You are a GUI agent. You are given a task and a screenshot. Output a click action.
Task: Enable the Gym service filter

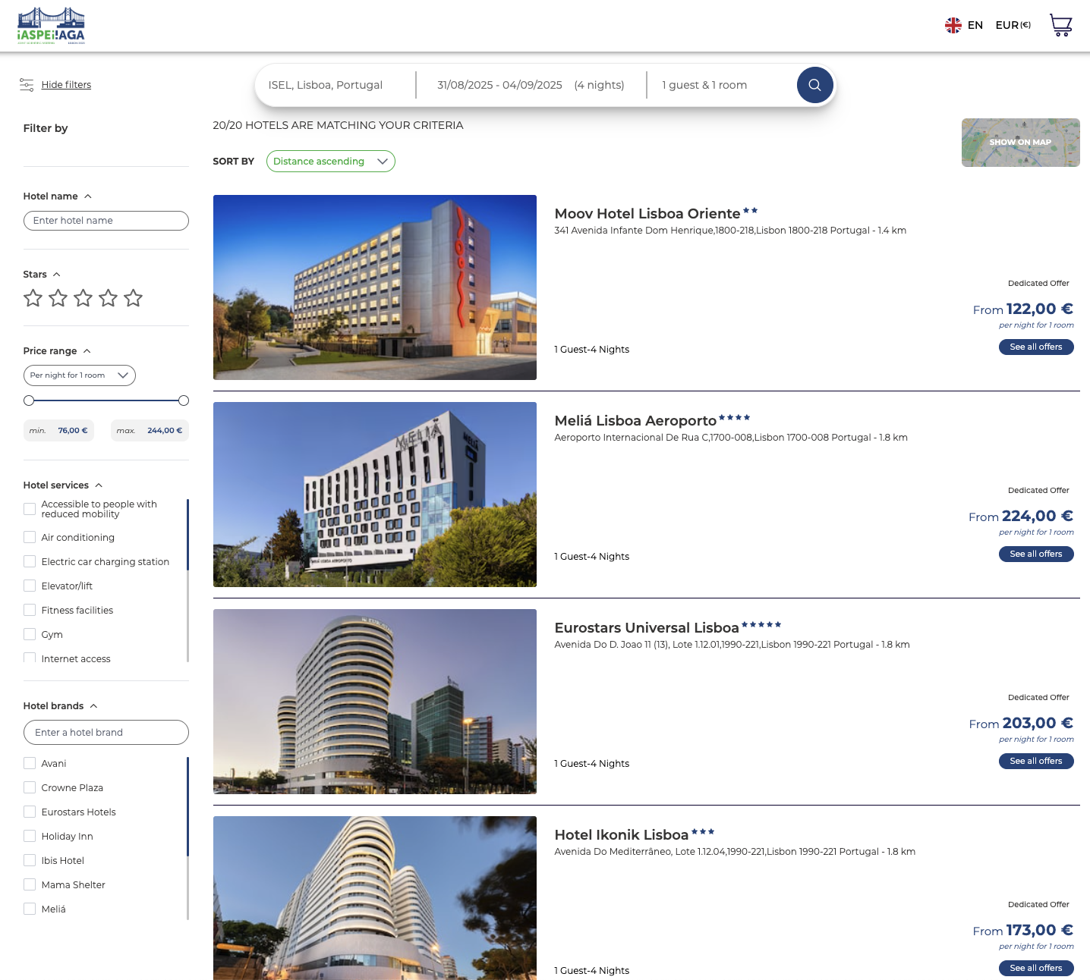[30, 634]
